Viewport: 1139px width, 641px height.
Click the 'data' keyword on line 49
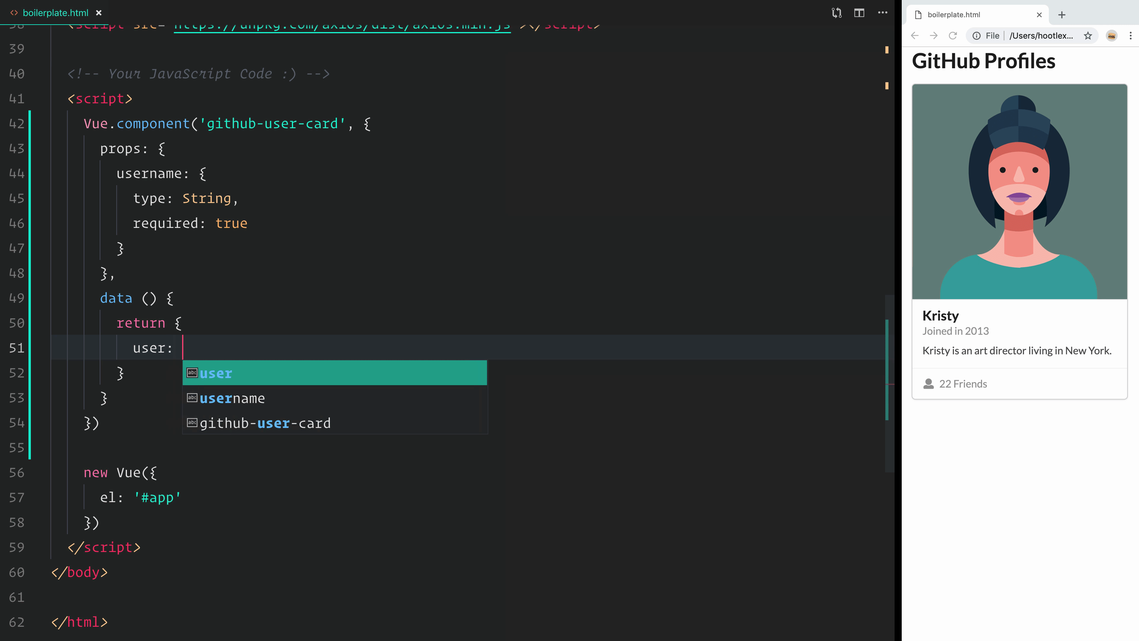point(116,298)
